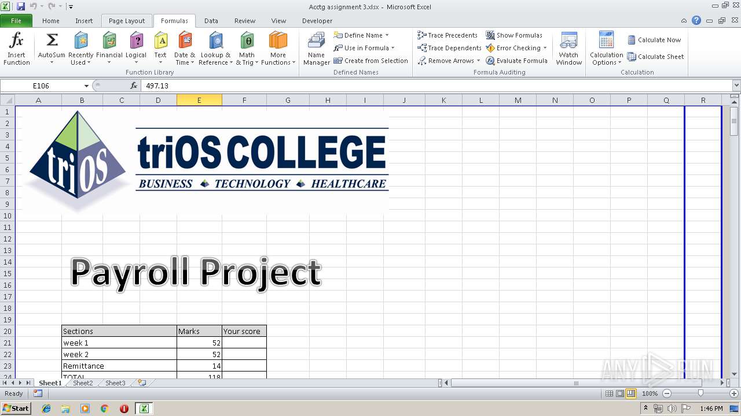Image resolution: width=741 pixels, height=416 pixels.
Task: Open the Watch Window
Action: click(x=568, y=49)
